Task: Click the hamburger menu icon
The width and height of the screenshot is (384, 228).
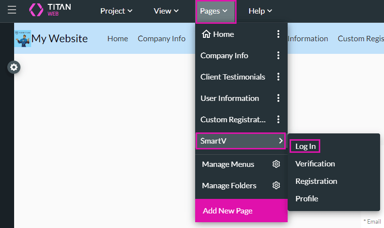Action: point(12,10)
